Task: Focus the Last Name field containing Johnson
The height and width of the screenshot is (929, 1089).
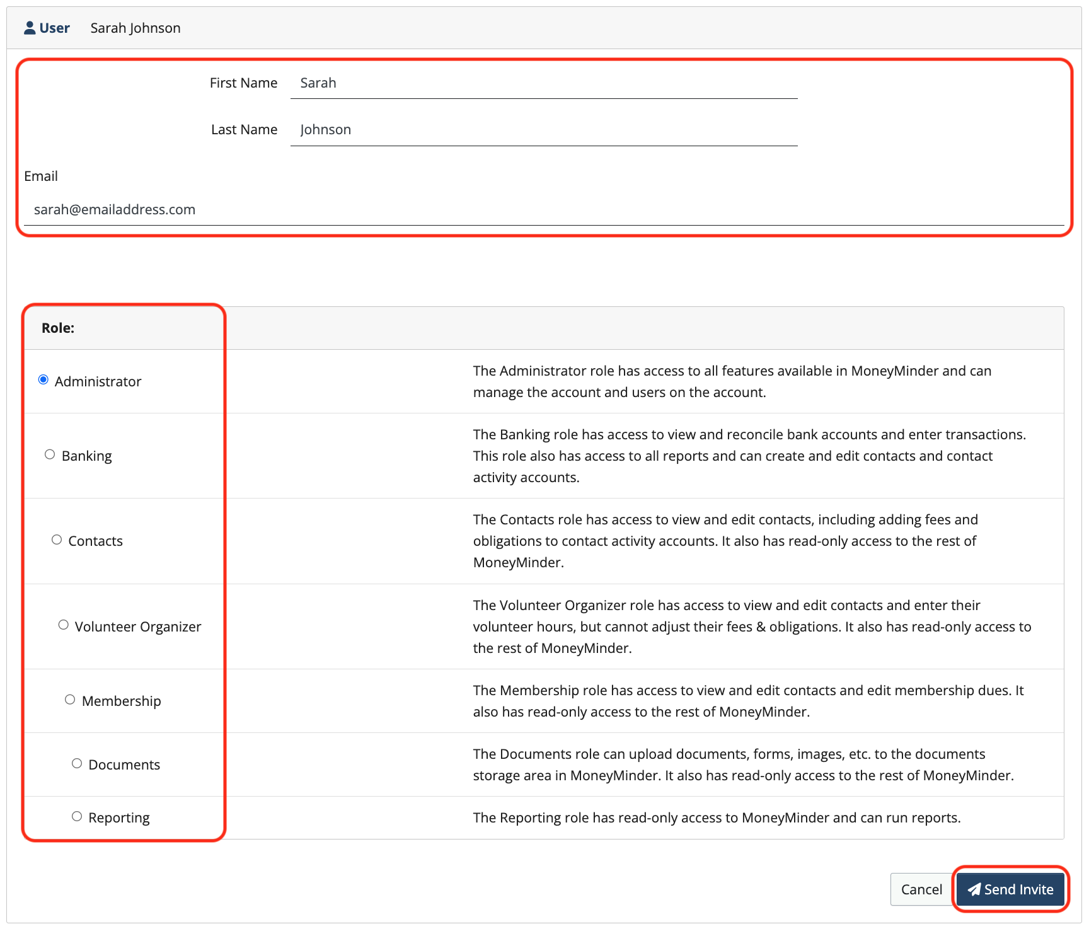Action: click(544, 130)
